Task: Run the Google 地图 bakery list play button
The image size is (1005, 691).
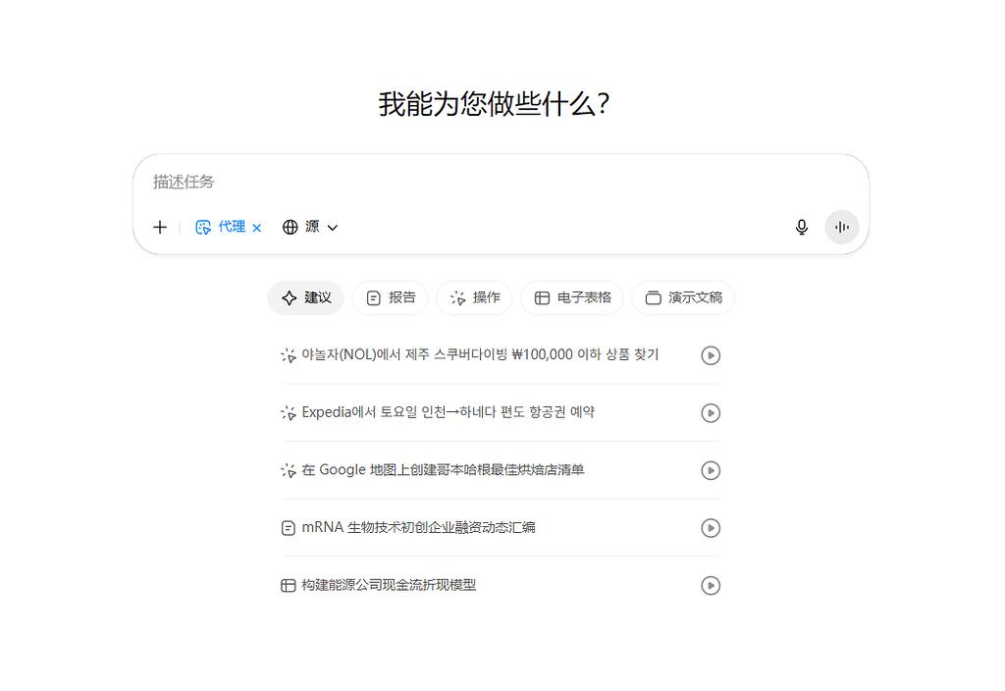Action: pyautogui.click(x=711, y=470)
